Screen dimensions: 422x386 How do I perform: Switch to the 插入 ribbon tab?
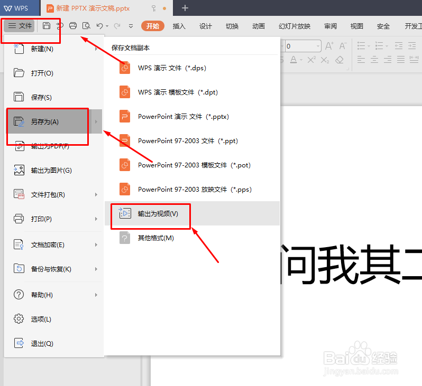[179, 26]
